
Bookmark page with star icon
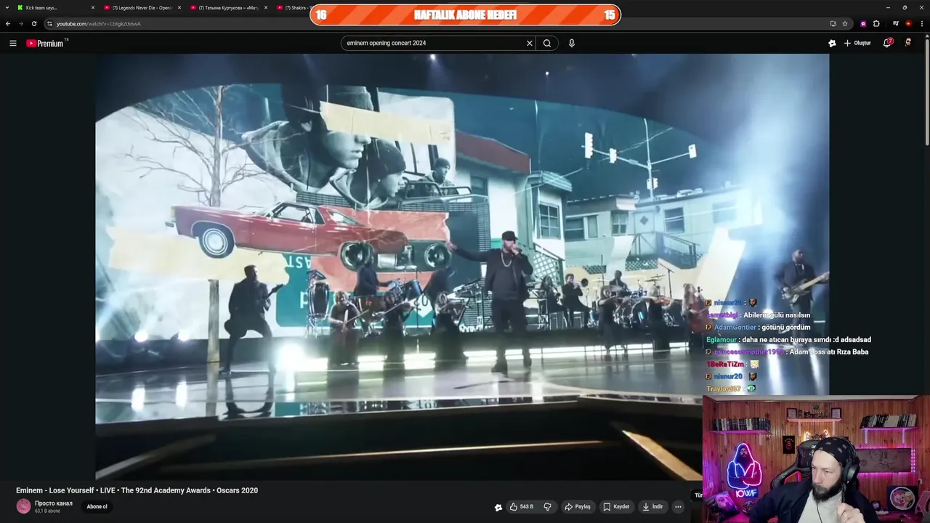tap(845, 23)
